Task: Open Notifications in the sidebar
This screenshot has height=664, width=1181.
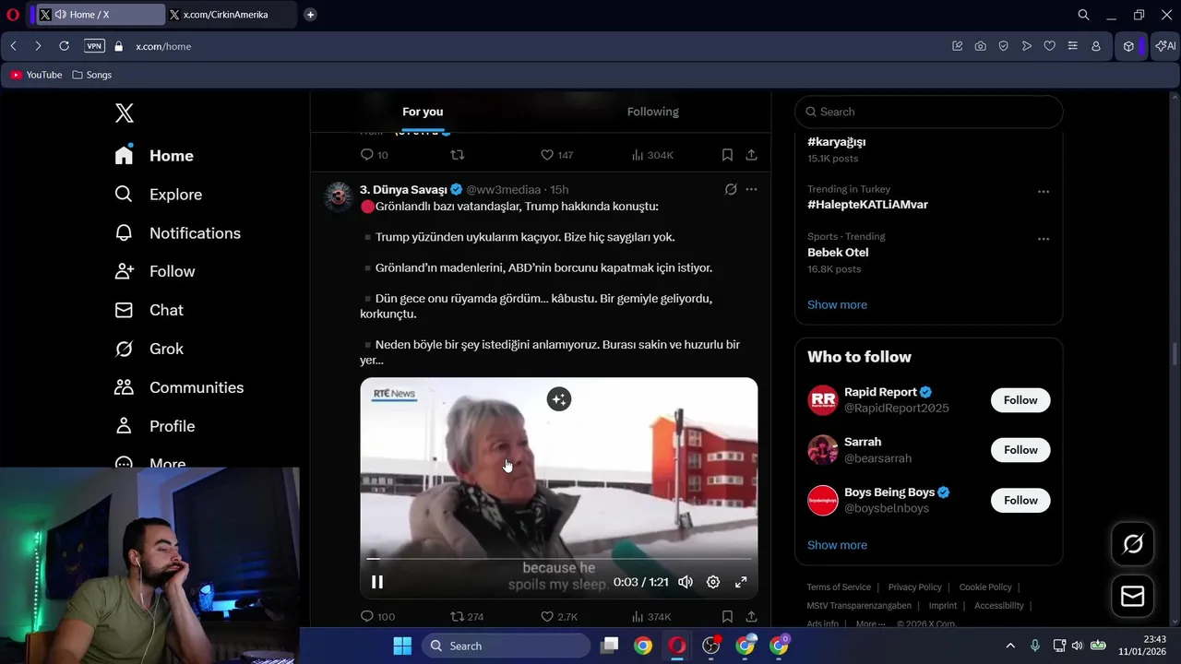Action: coord(177,233)
